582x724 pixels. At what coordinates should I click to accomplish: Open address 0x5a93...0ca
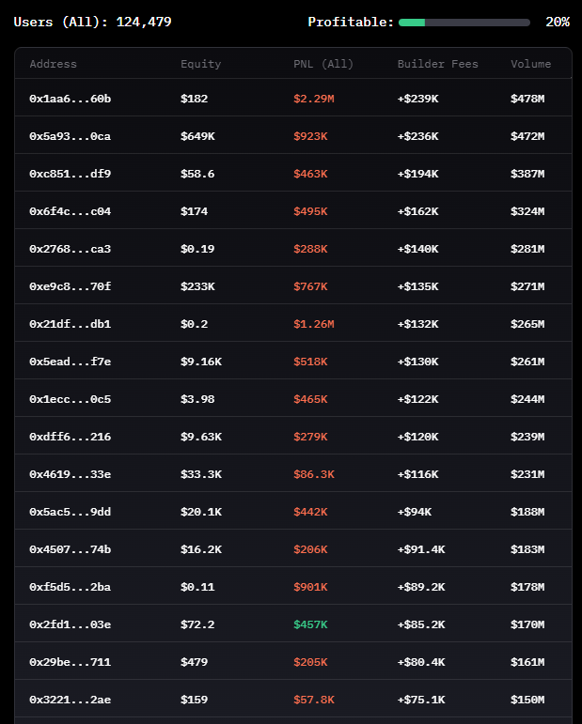(x=70, y=136)
